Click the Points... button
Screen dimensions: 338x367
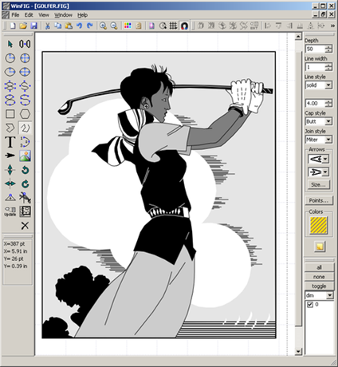click(319, 200)
